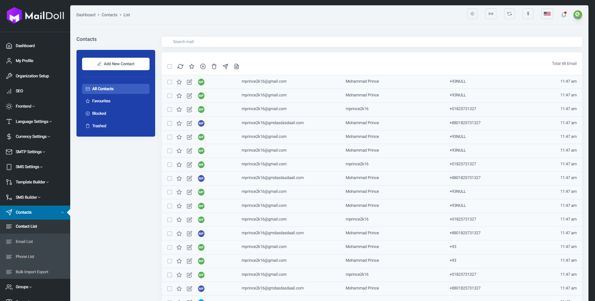
Task: Click the trash icon in contacts toolbar
Action: click(x=214, y=66)
